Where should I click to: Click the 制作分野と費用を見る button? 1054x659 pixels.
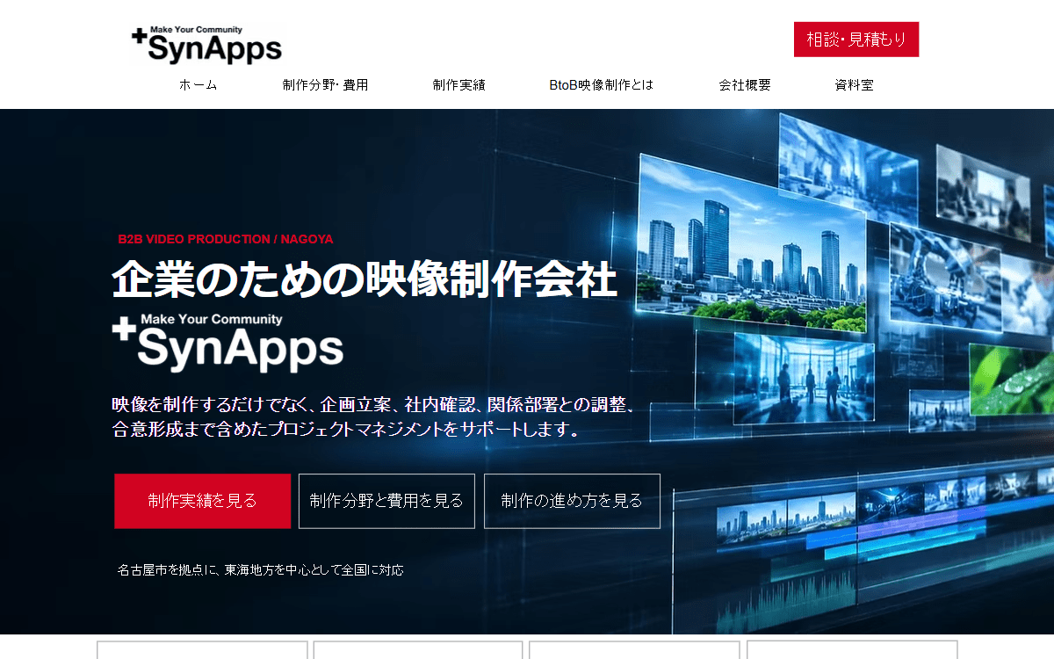point(386,501)
